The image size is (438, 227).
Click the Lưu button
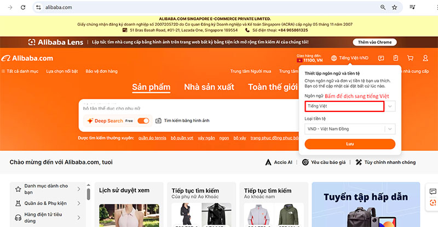tap(350, 144)
